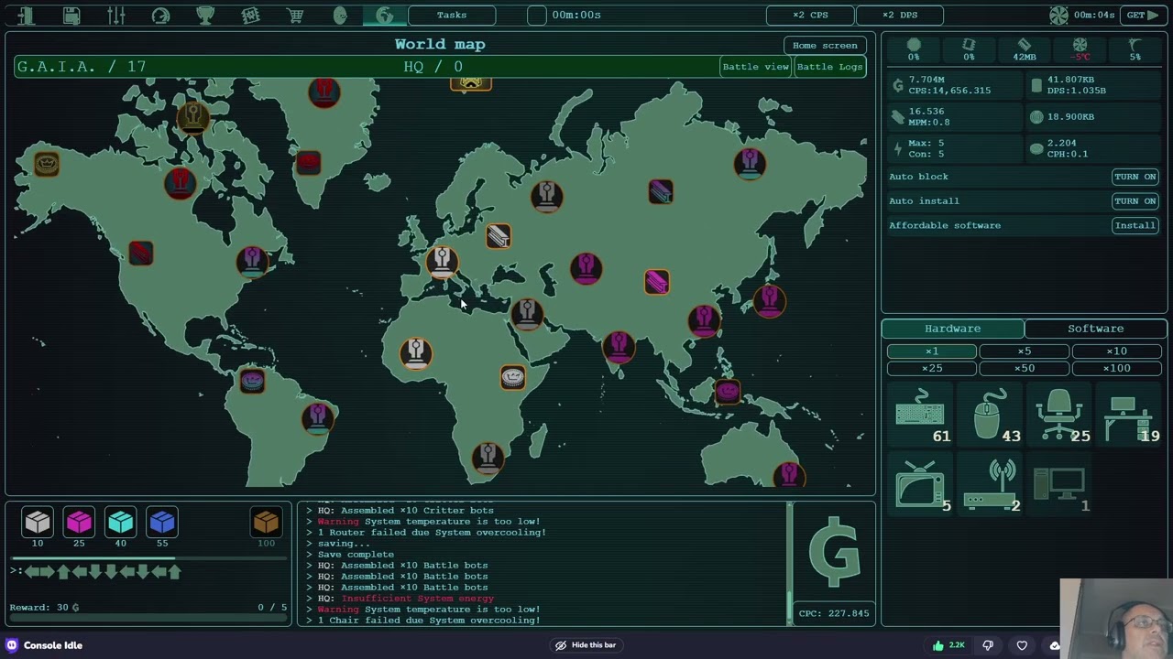This screenshot has width=1173, height=659.
Task: Click the floppy disk save icon
Action: click(71, 16)
